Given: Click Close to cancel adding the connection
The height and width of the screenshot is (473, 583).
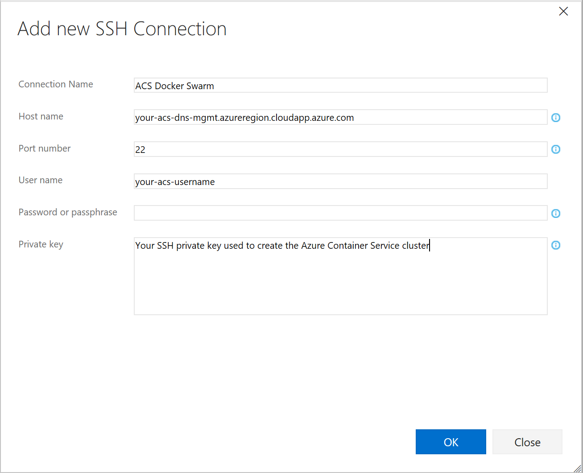Looking at the screenshot, I should coord(527,442).
